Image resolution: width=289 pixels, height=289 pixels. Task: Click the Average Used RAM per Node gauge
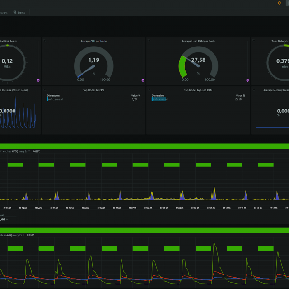[198, 63]
